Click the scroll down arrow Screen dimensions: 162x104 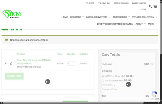[x=161, y=101]
